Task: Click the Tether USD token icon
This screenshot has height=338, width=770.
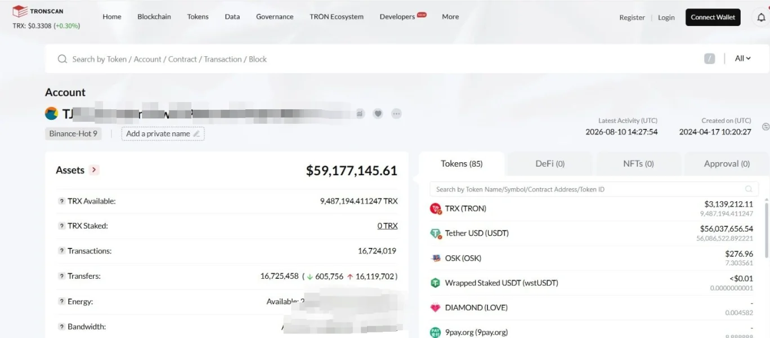Action: pos(436,233)
